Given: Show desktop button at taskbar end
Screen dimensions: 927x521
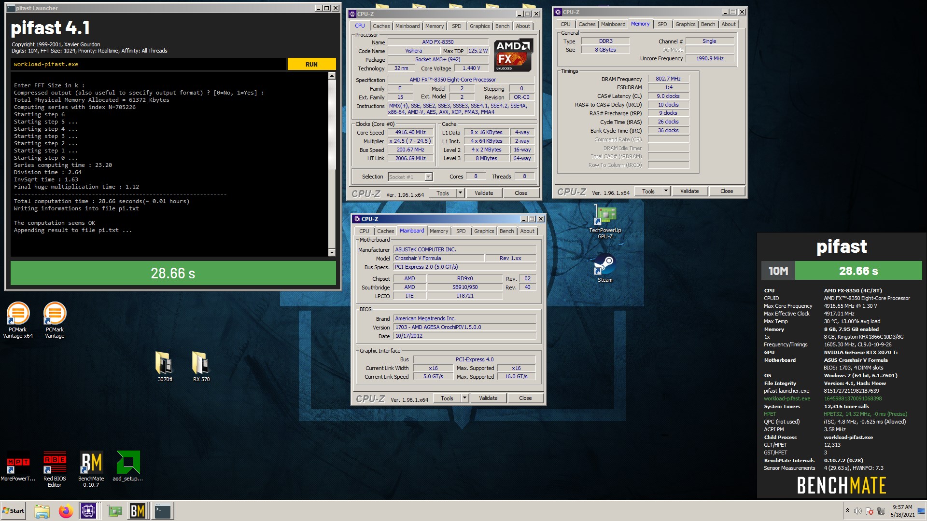Looking at the screenshot, I should [x=921, y=511].
